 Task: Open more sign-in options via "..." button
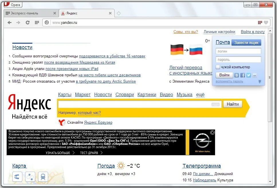pos(254,75)
